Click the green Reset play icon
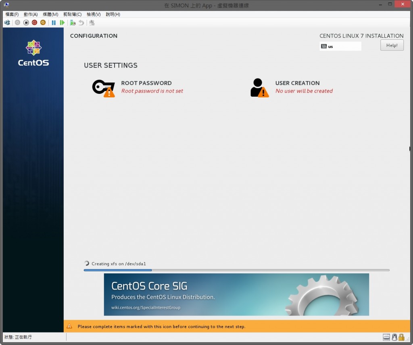 [62, 23]
